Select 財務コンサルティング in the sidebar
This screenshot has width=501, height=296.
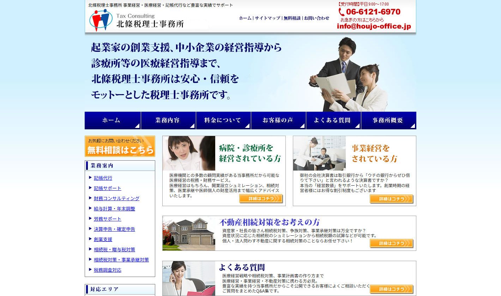click(x=116, y=199)
